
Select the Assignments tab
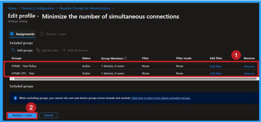[x=22, y=34]
